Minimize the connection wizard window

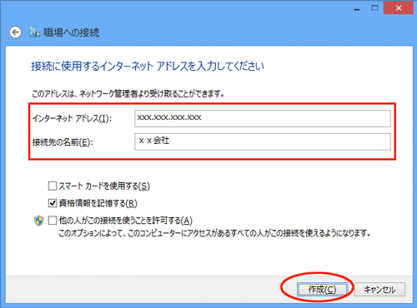[357, 8]
